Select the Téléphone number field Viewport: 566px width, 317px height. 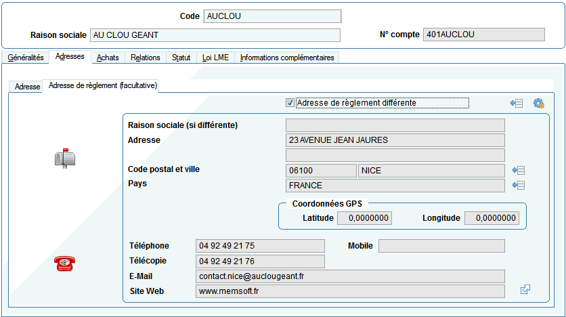tap(259, 246)
